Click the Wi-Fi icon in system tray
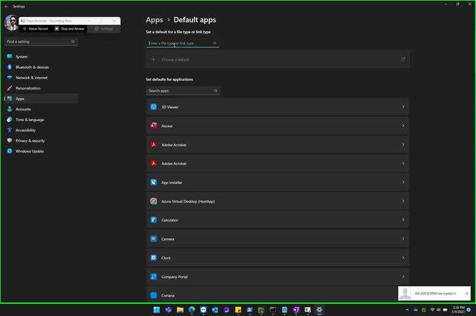This screenshot has height=316, width=476. pyautogui.click(x=432, y=310)
